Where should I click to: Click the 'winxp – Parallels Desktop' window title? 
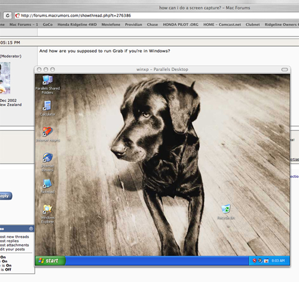coord(162,69)
